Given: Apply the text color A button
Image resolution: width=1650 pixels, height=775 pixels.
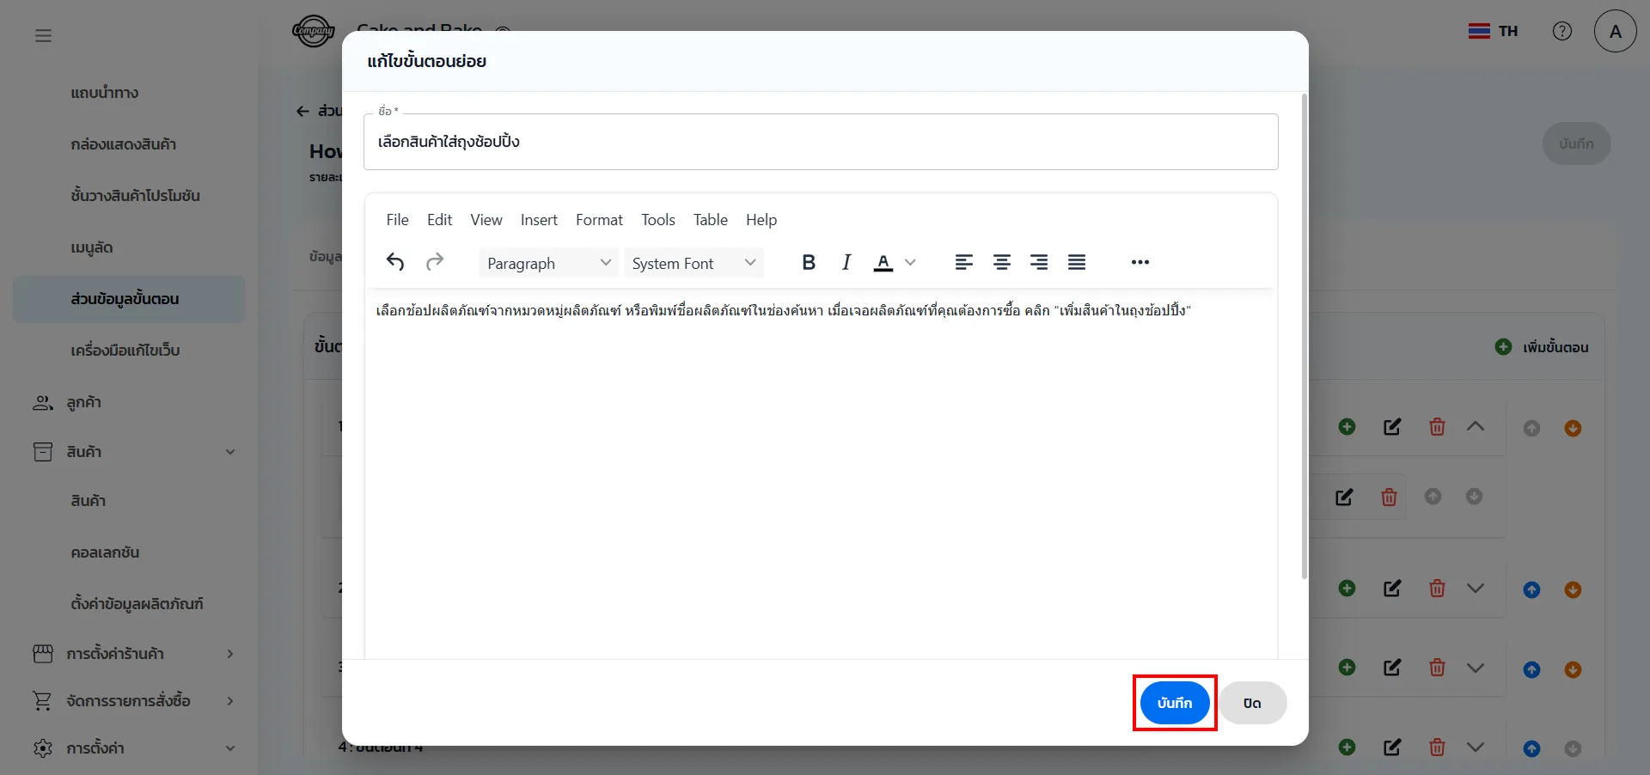Looking at the screenshot, I should tap(883, 262).
